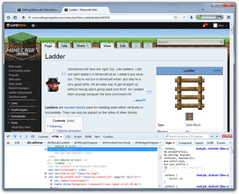Click the 17% memory progress bar

pos(209,17)
